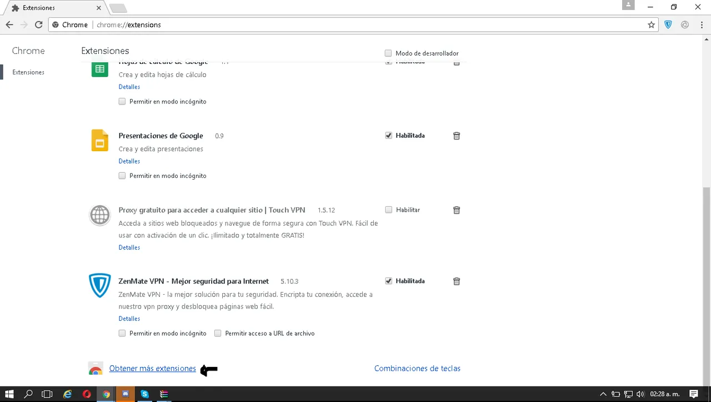This screenshot has height=402, width=711.
Task: Open Skype from the taskbar
Action: coord(144,394)
